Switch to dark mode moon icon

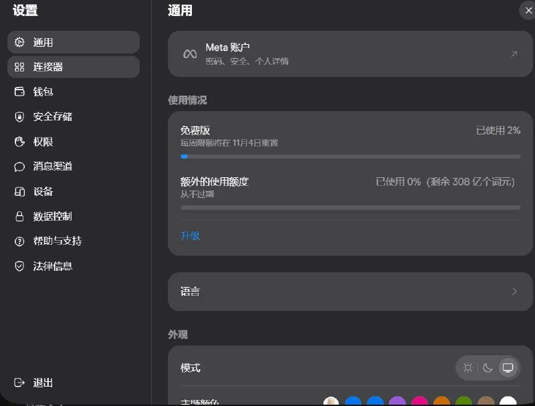coord(488,367)
